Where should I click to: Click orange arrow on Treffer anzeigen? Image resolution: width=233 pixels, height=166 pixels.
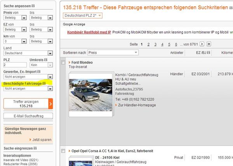click(x=50, y=104)
